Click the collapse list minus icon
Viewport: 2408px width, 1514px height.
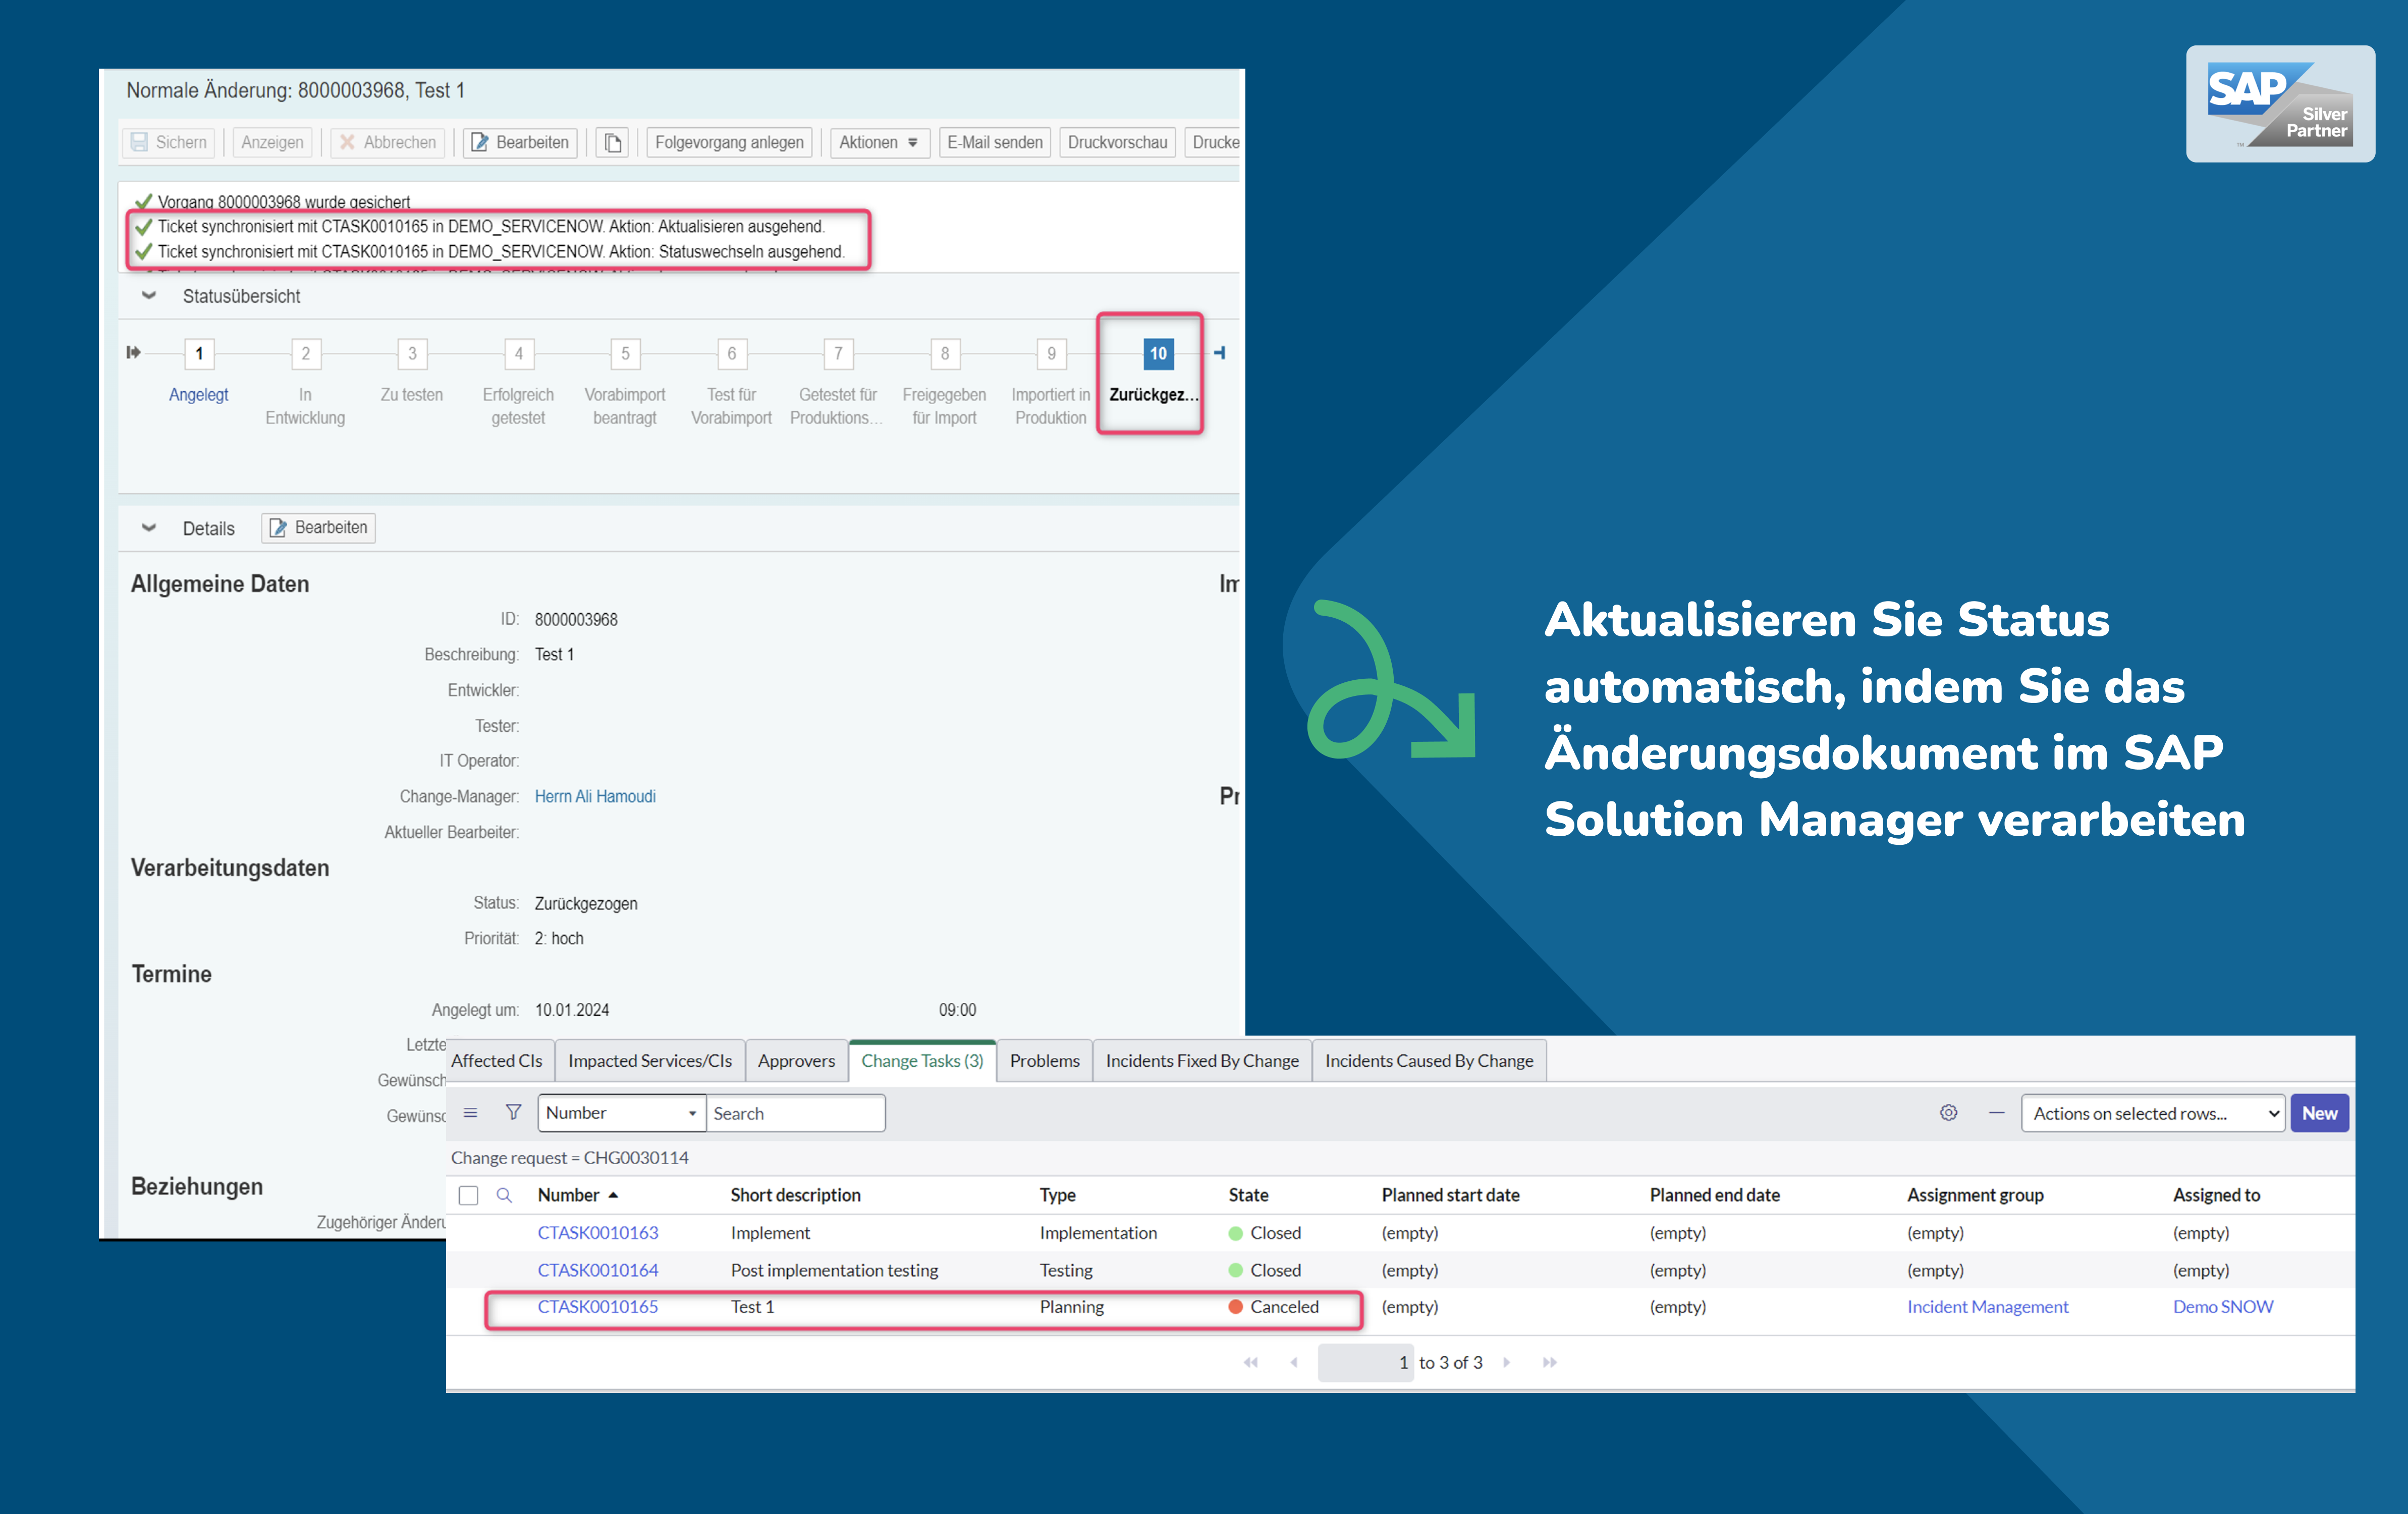coord(1996,1112)
